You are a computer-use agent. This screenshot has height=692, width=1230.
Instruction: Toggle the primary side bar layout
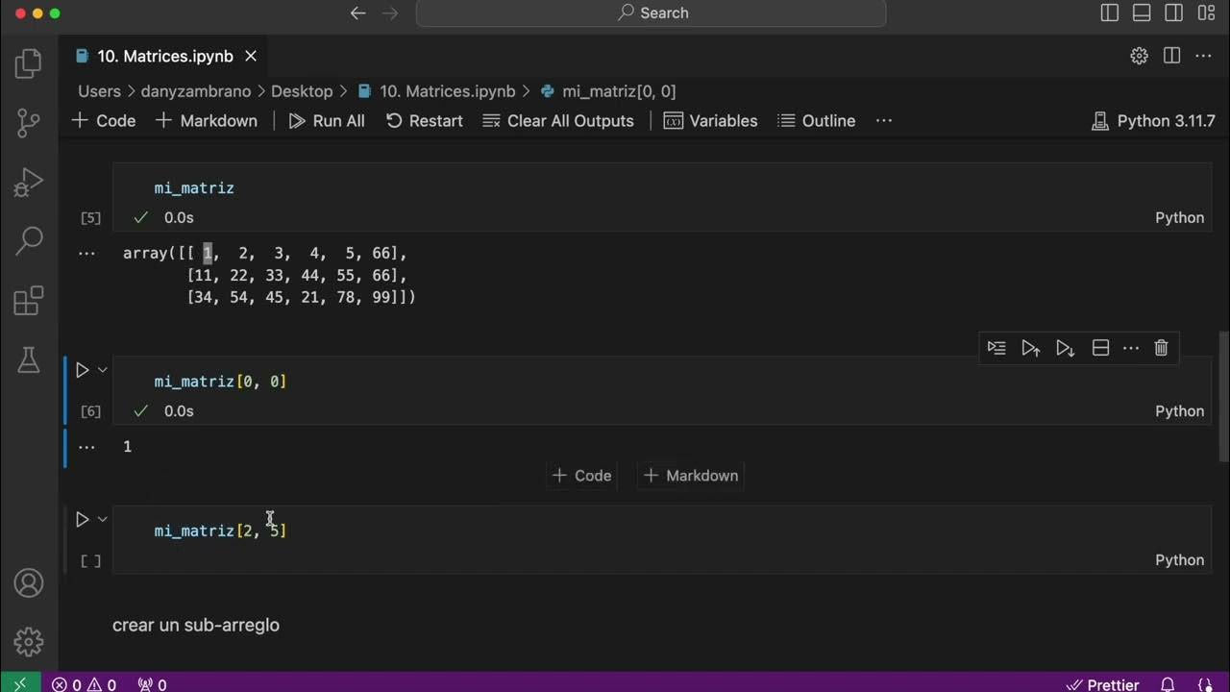[1110, 13]
